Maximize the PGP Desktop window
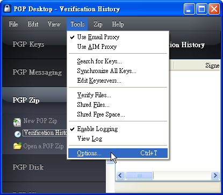The image size is (223, 195). (x=202, y=9)
